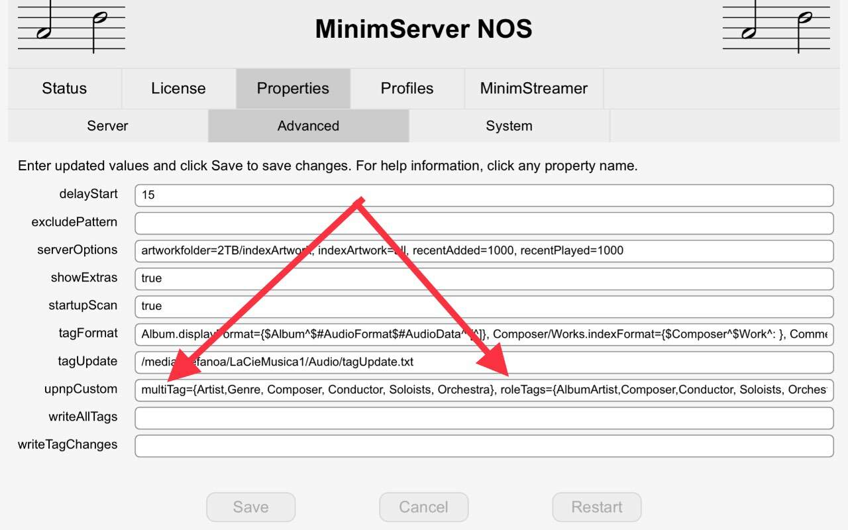The width and height of the screenshot is (848, 530).
Task: Click the Cancel button
Action: pos(423,507)
